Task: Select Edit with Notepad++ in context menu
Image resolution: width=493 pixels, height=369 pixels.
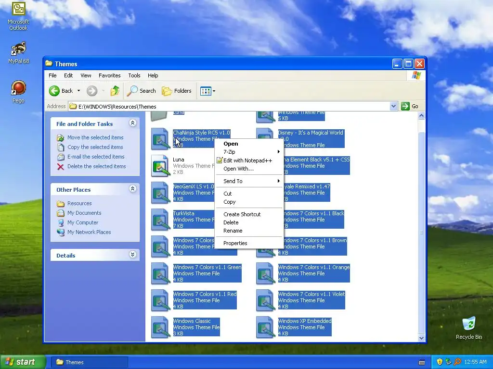Action: (249, 160)
